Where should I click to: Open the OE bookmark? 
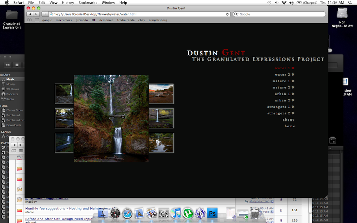94,20
